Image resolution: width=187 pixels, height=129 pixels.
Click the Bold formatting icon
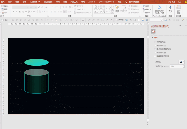tap(14, 12)
